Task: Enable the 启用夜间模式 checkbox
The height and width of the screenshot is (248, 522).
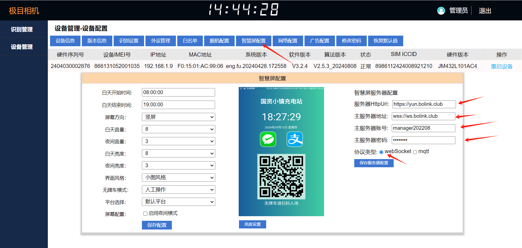Action: coord(145,214)
